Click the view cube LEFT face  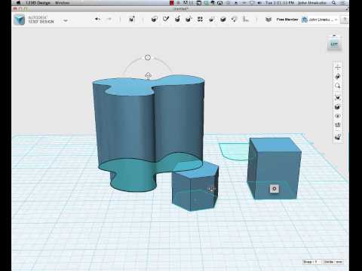[x=334, y=44]
